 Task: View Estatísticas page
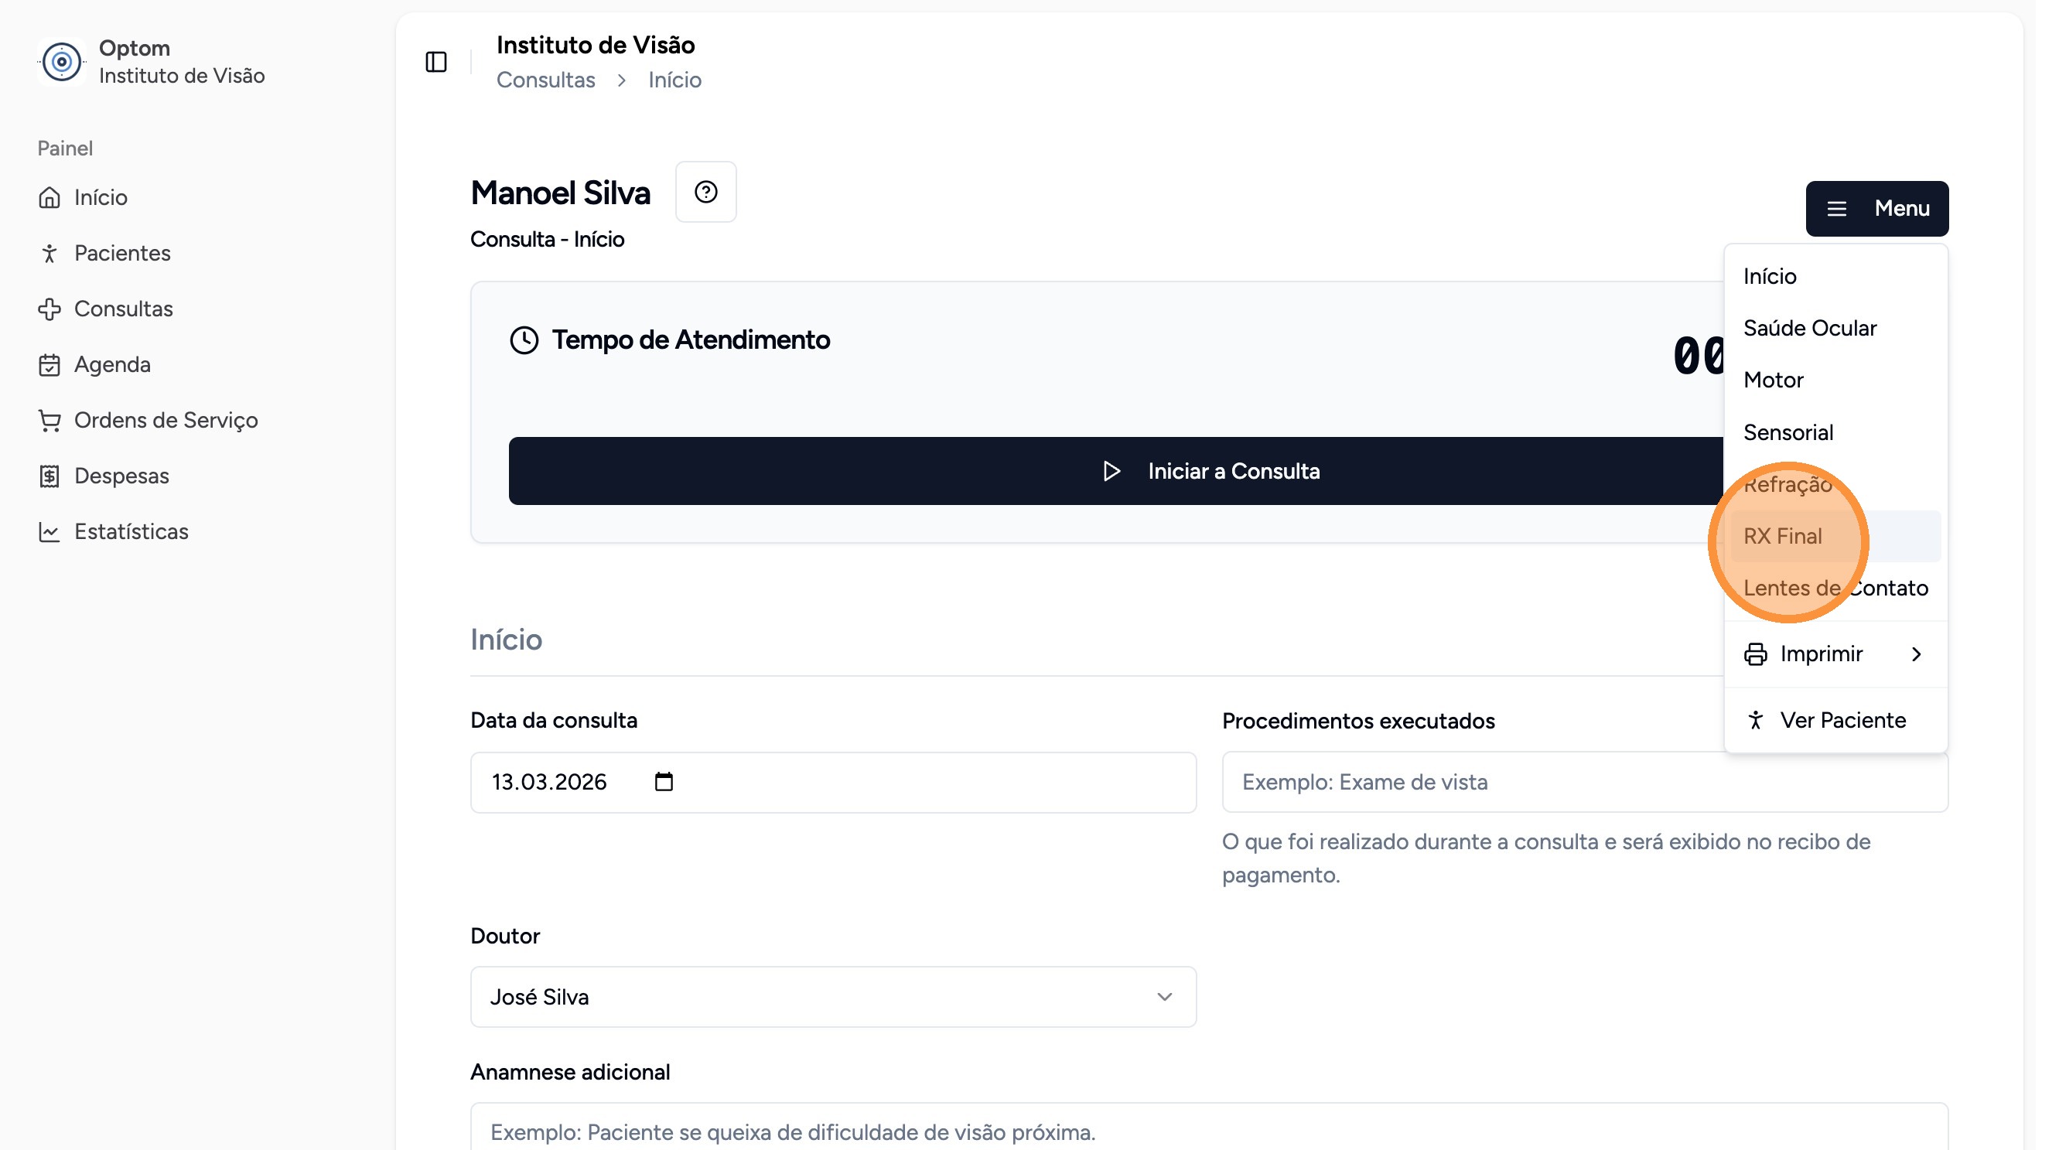131,532
